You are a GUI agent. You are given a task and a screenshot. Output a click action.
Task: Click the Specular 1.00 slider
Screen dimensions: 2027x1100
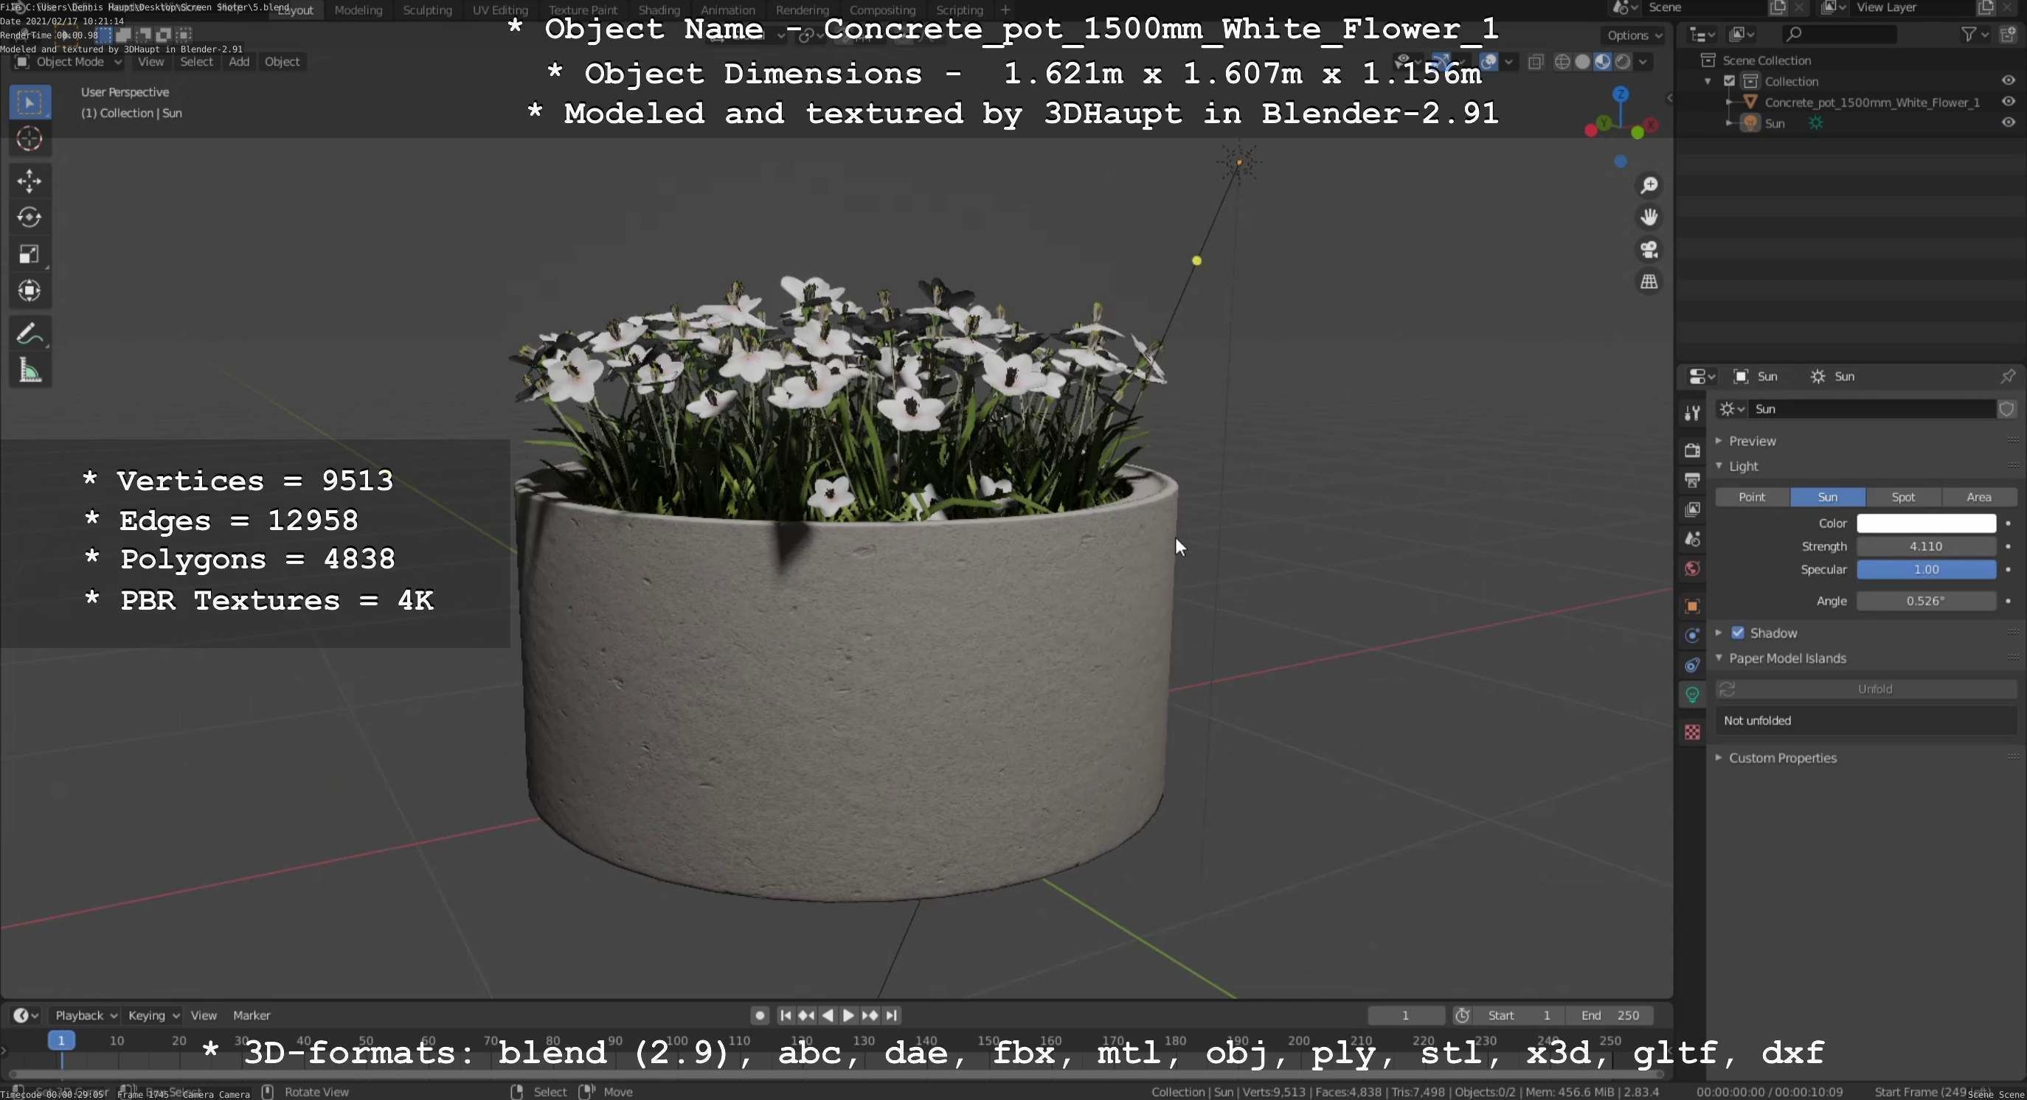[x=1925, y=569]
